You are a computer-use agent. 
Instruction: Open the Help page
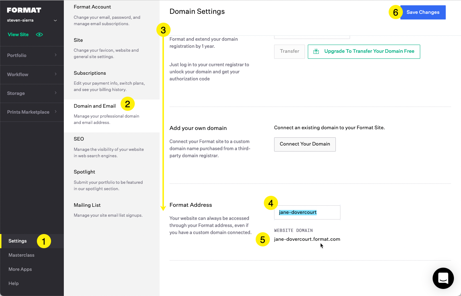coord(13,283)
